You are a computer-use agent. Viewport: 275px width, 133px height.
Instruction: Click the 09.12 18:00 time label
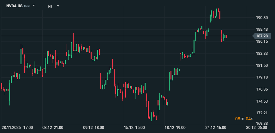coord(93,128)
